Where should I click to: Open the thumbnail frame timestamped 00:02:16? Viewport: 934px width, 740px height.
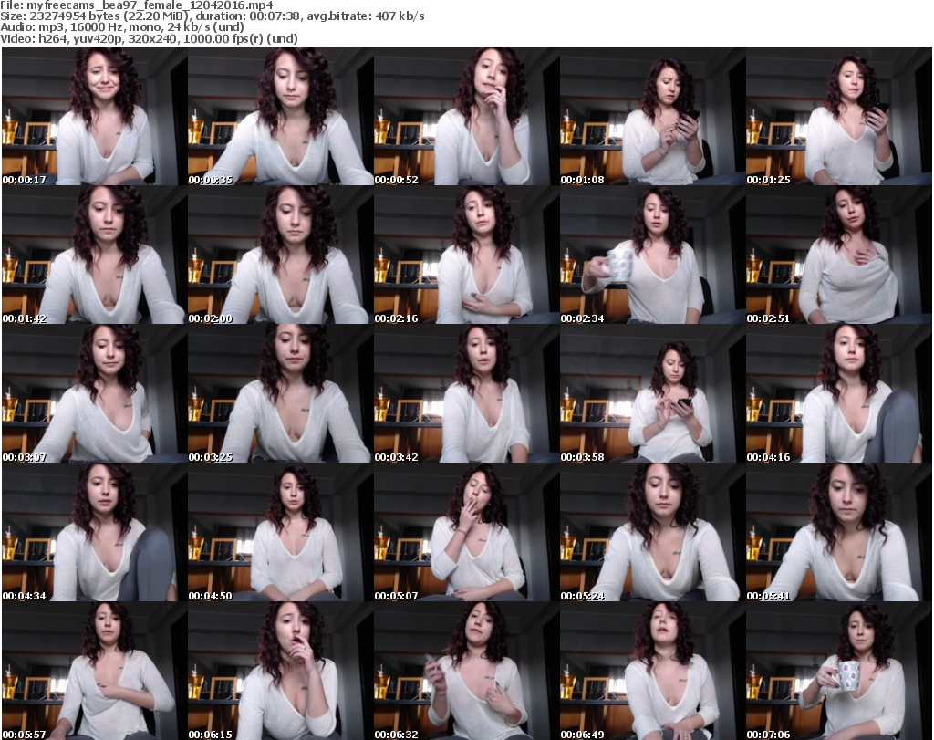coord(466,255)
